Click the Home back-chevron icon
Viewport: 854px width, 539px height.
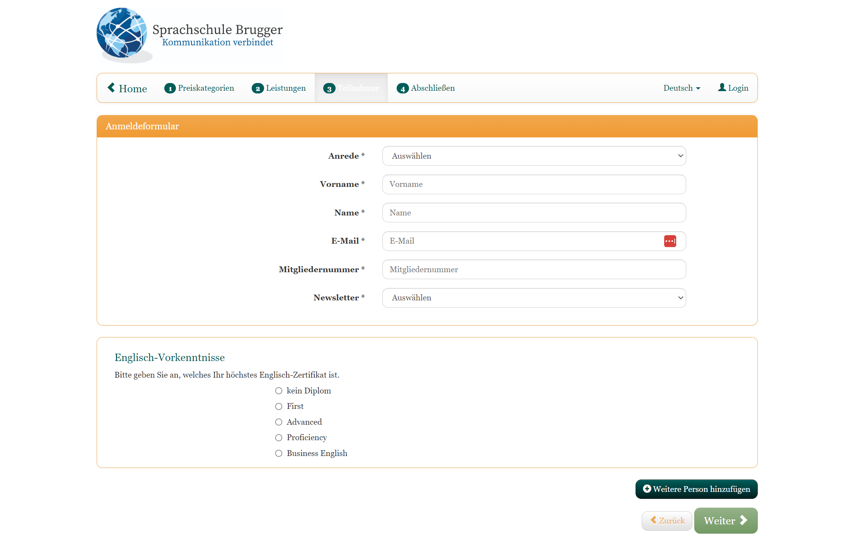click(x=111, y=88)
